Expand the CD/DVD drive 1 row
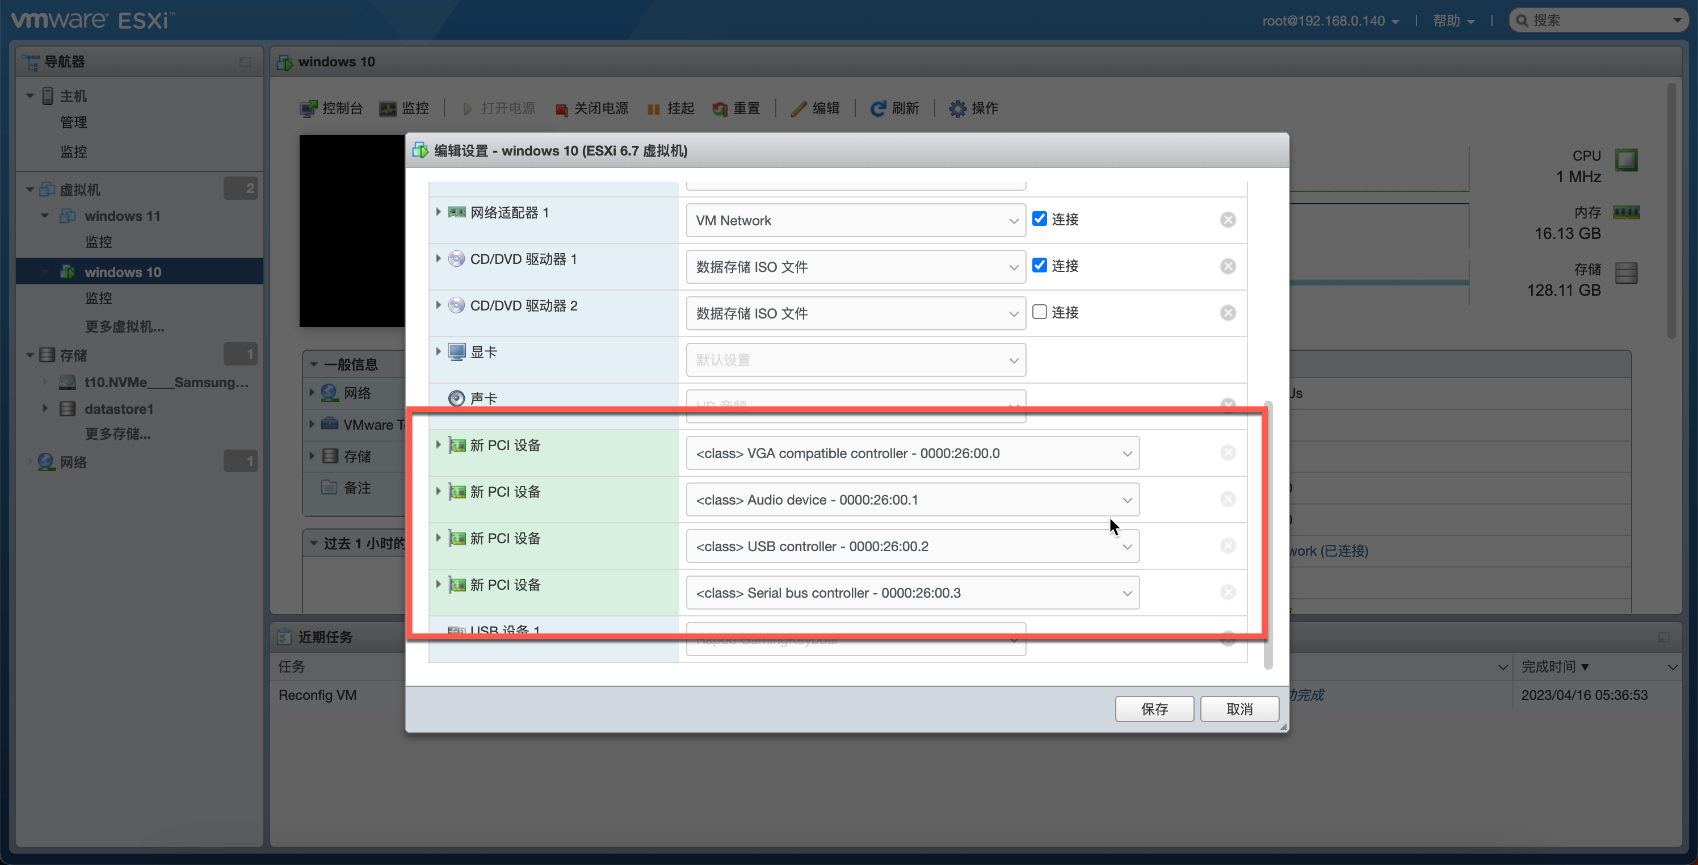Image resolution: width=1698 pixels, height=865 pixels. (x=438, y=258)
